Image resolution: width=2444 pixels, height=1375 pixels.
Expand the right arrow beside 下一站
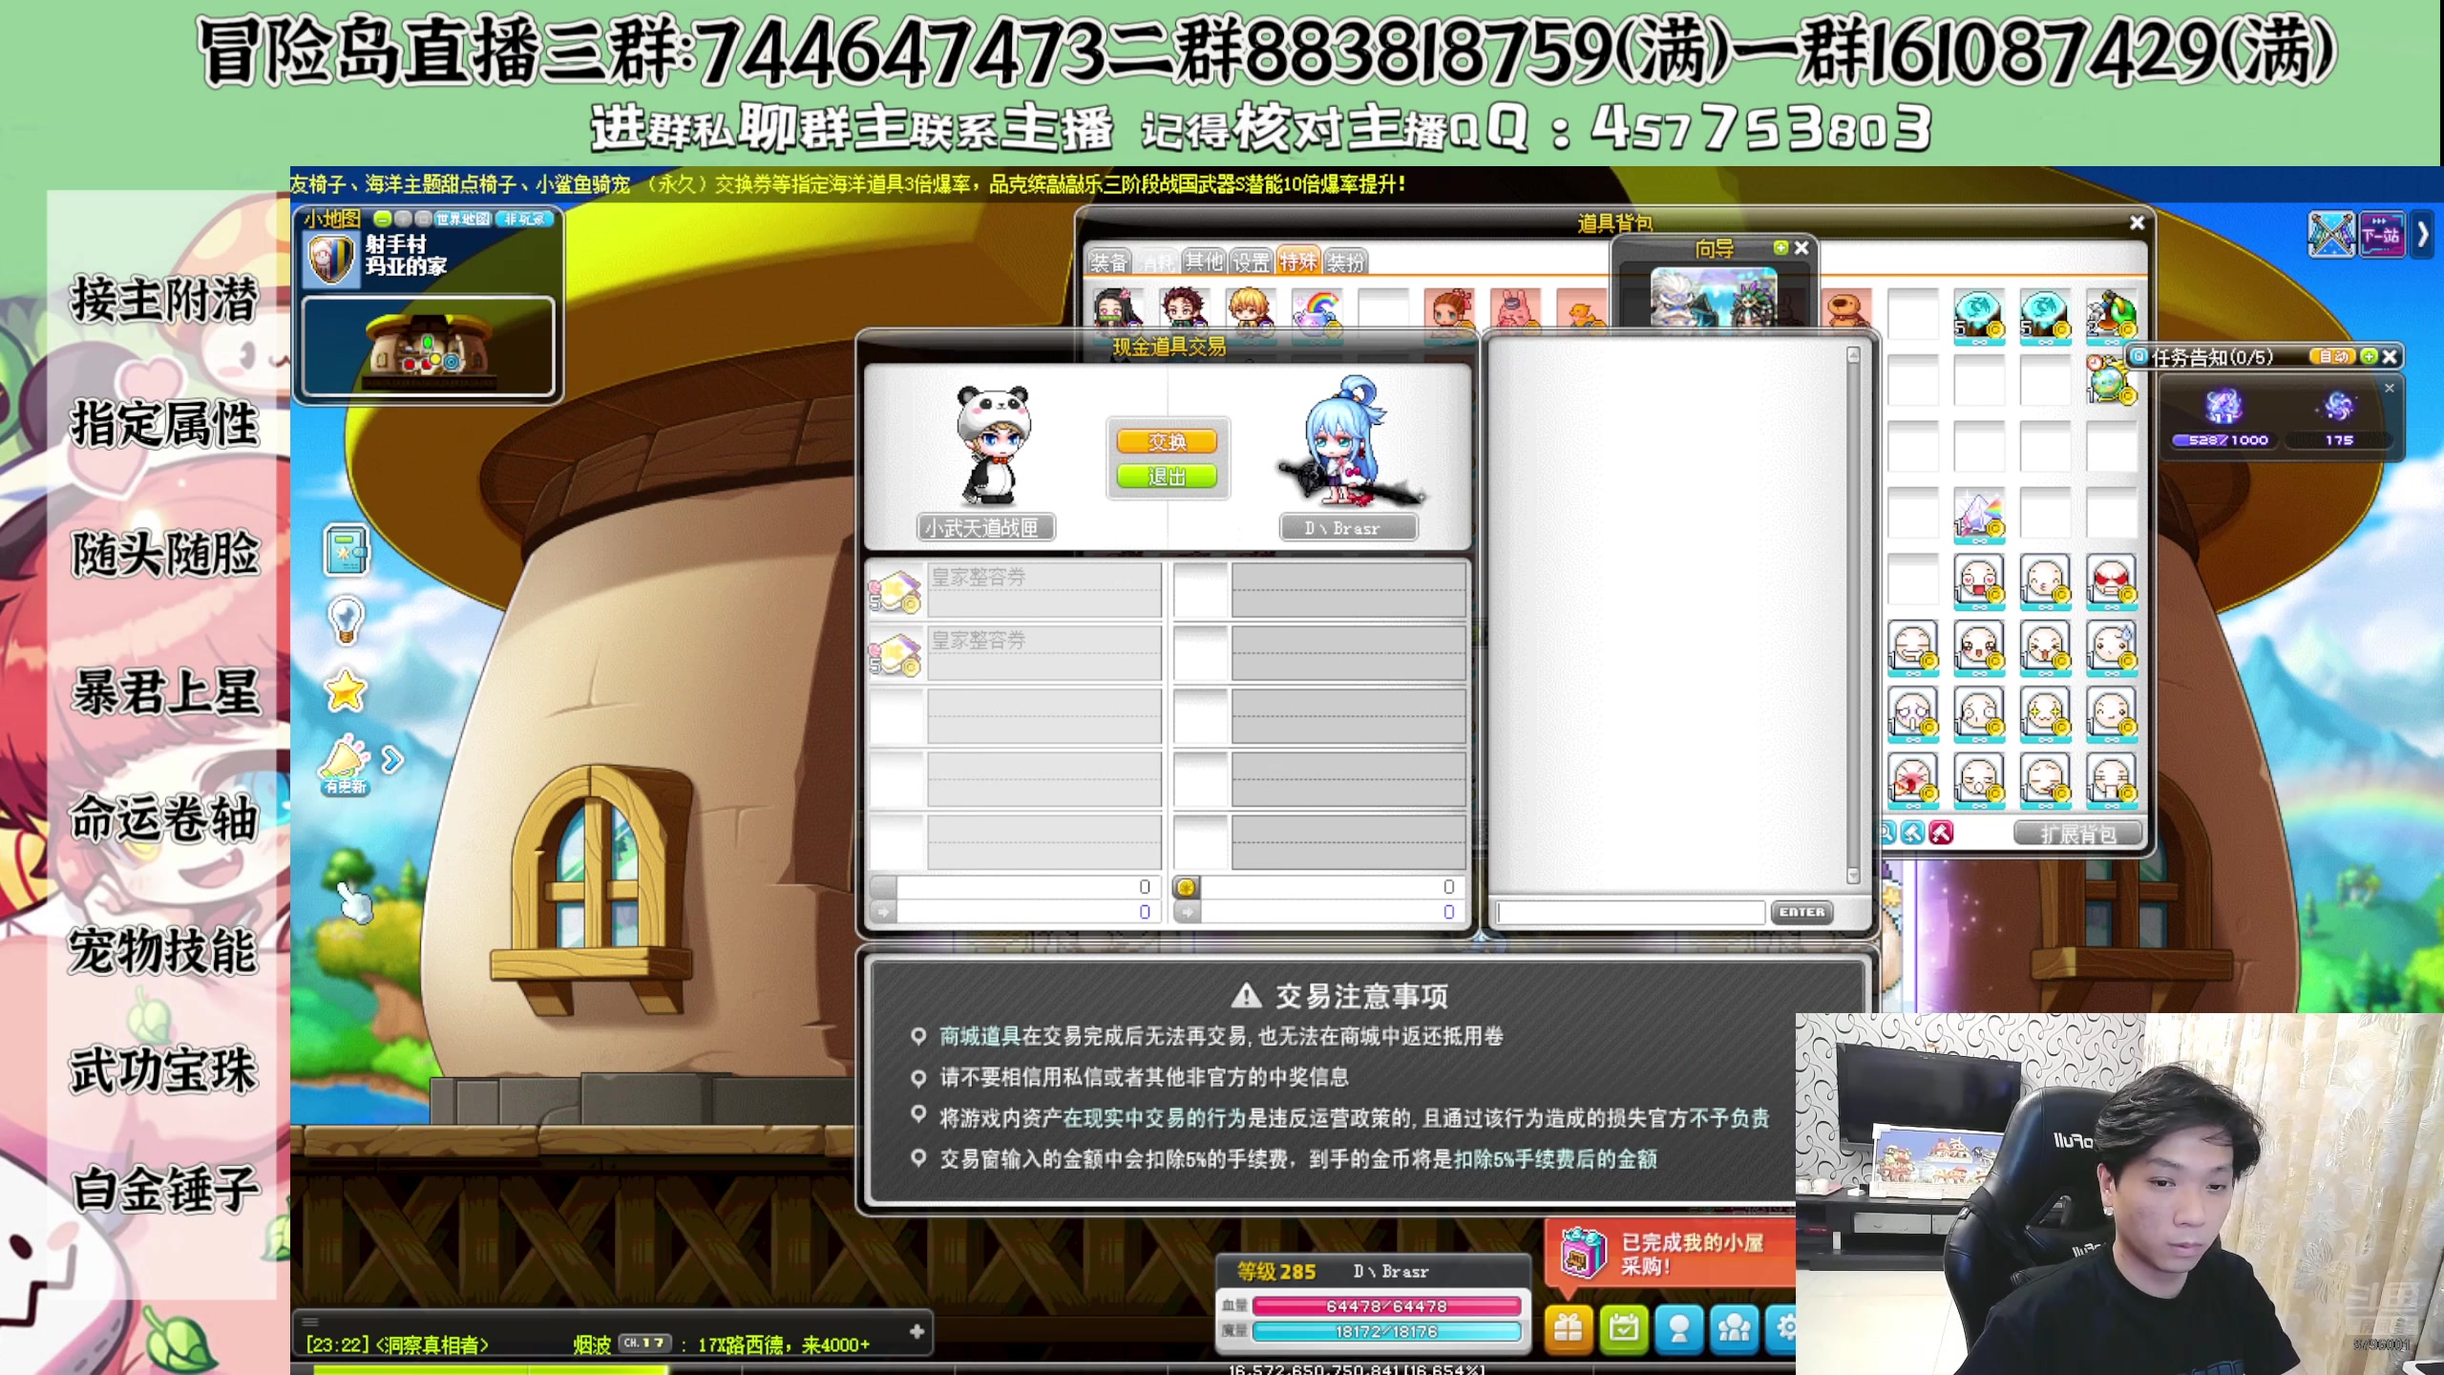click(2423, 235)
